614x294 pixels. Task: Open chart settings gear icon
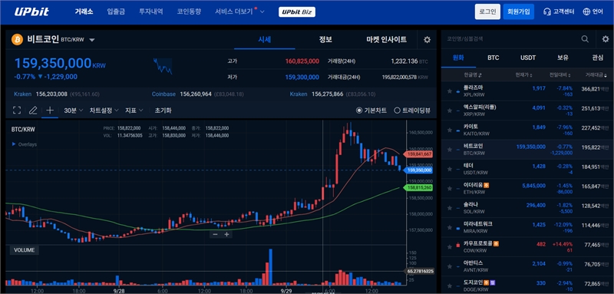tap(427, 40)
